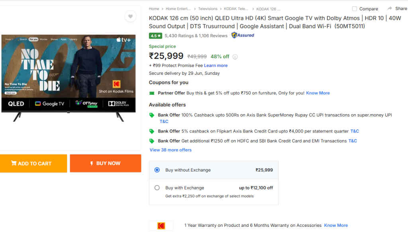Click the 4.5 star rating badge

coord(155,35)
